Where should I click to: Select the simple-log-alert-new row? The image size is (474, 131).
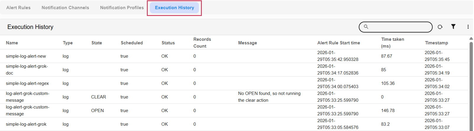click(x=26, y=56)
